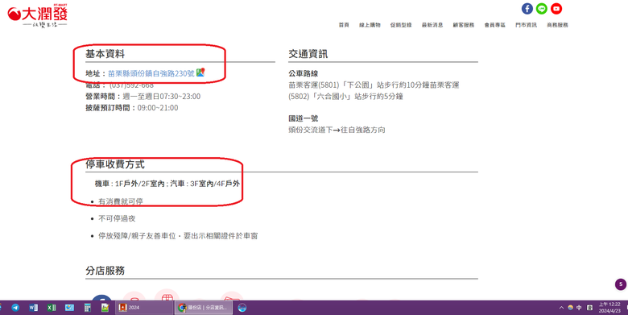Open the 商務服務 navigation menu item
The width and height of the screenshot is (628, 315).
pos(557,25)
